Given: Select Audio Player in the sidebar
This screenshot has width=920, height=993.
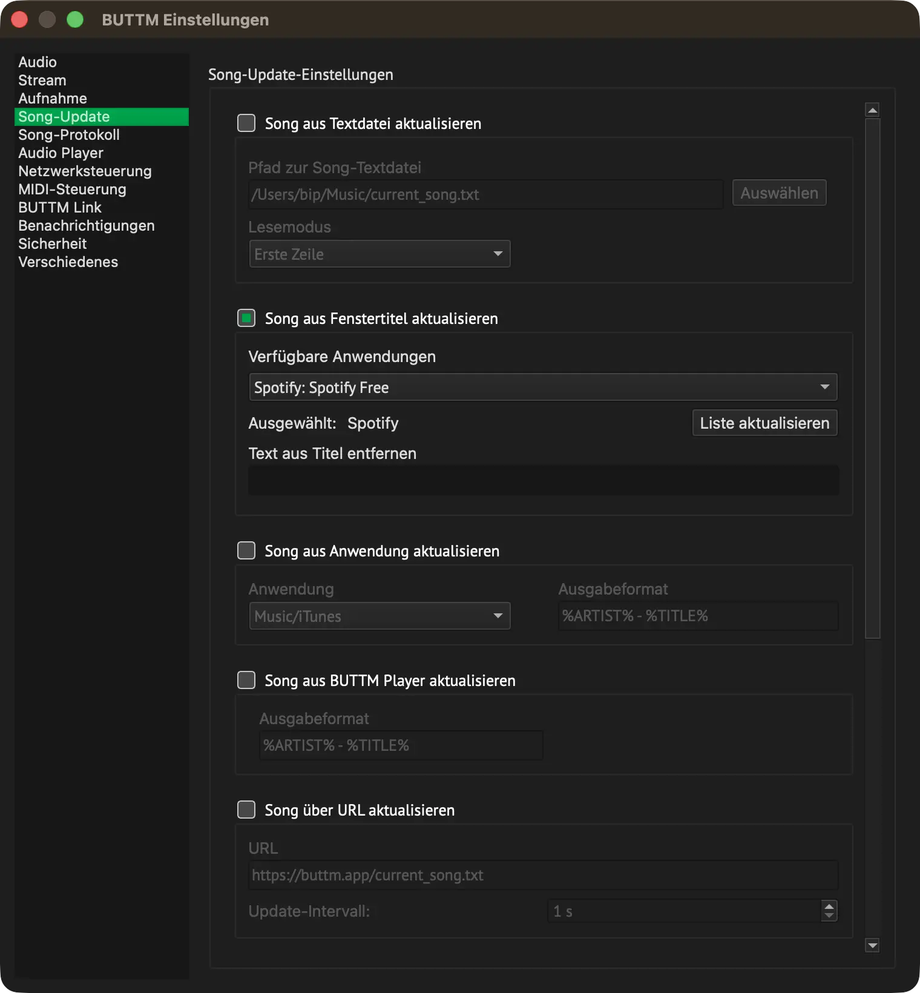Looking at the screenshot, I should (x=101, y=153).
